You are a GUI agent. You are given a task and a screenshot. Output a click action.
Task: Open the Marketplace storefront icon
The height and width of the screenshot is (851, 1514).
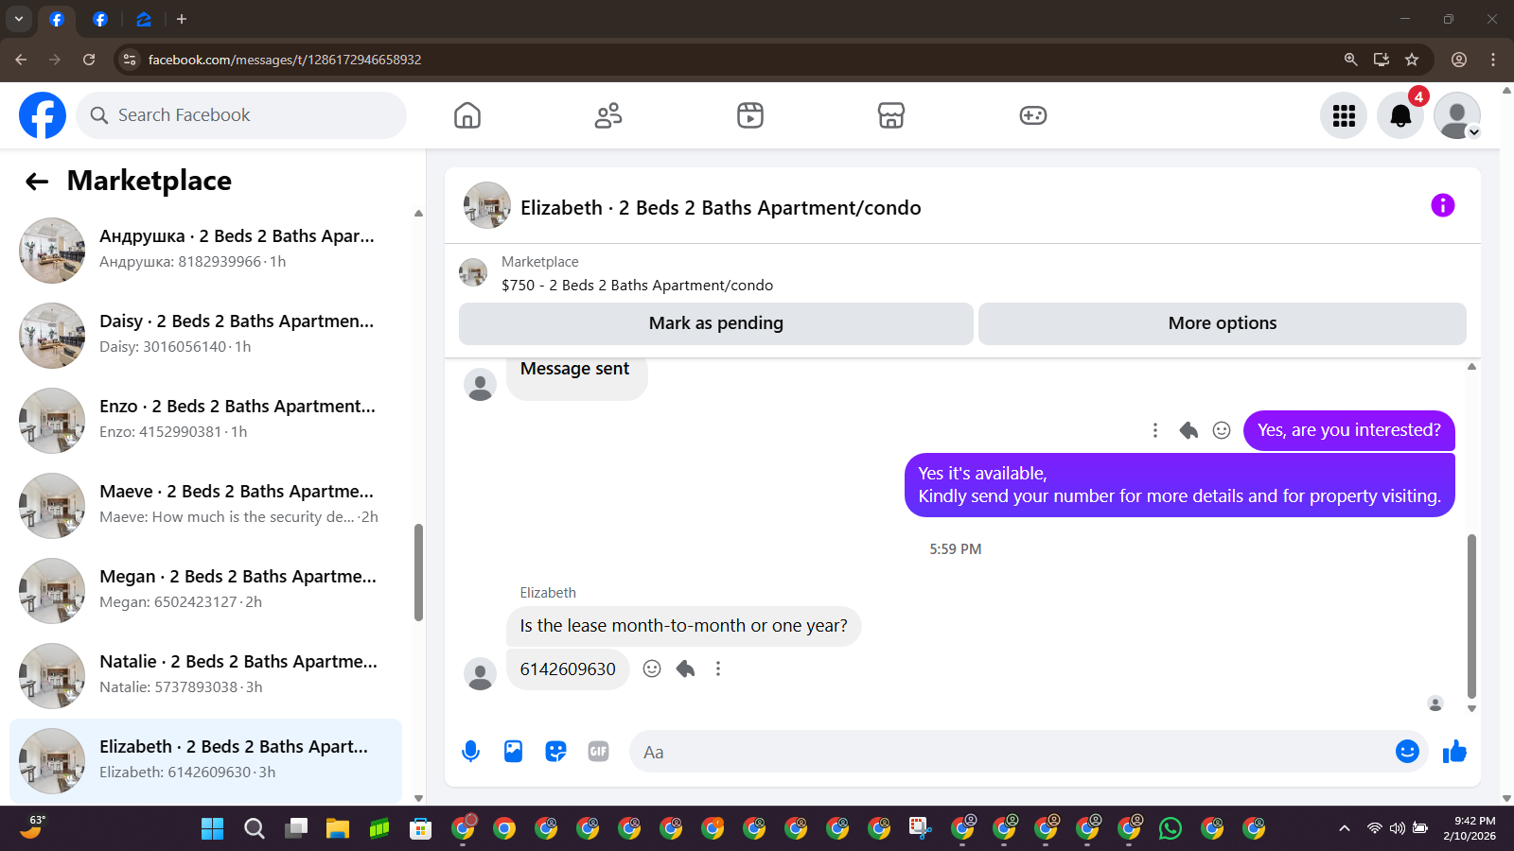(x=891, y=115)
